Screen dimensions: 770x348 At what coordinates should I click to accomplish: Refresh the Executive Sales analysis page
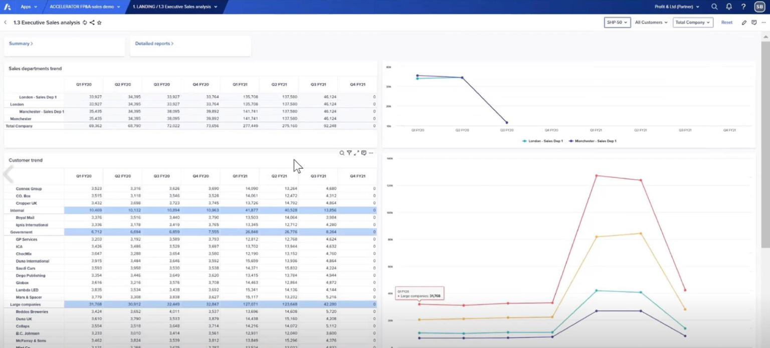click(x=84, y=23)
